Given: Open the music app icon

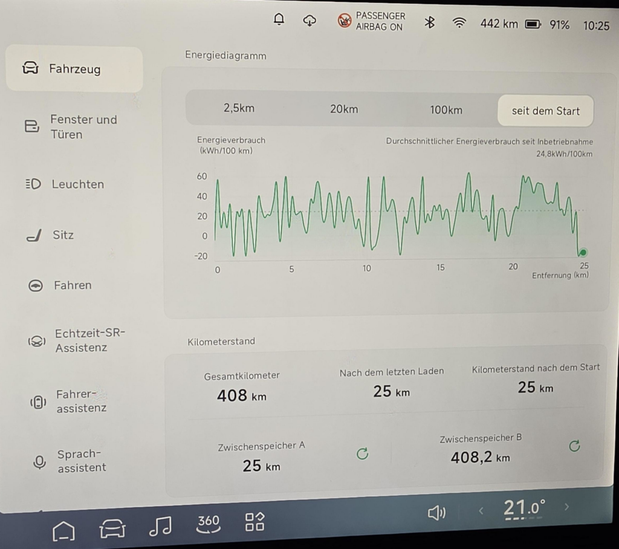Looking at the screenshot, I should 160,526.
